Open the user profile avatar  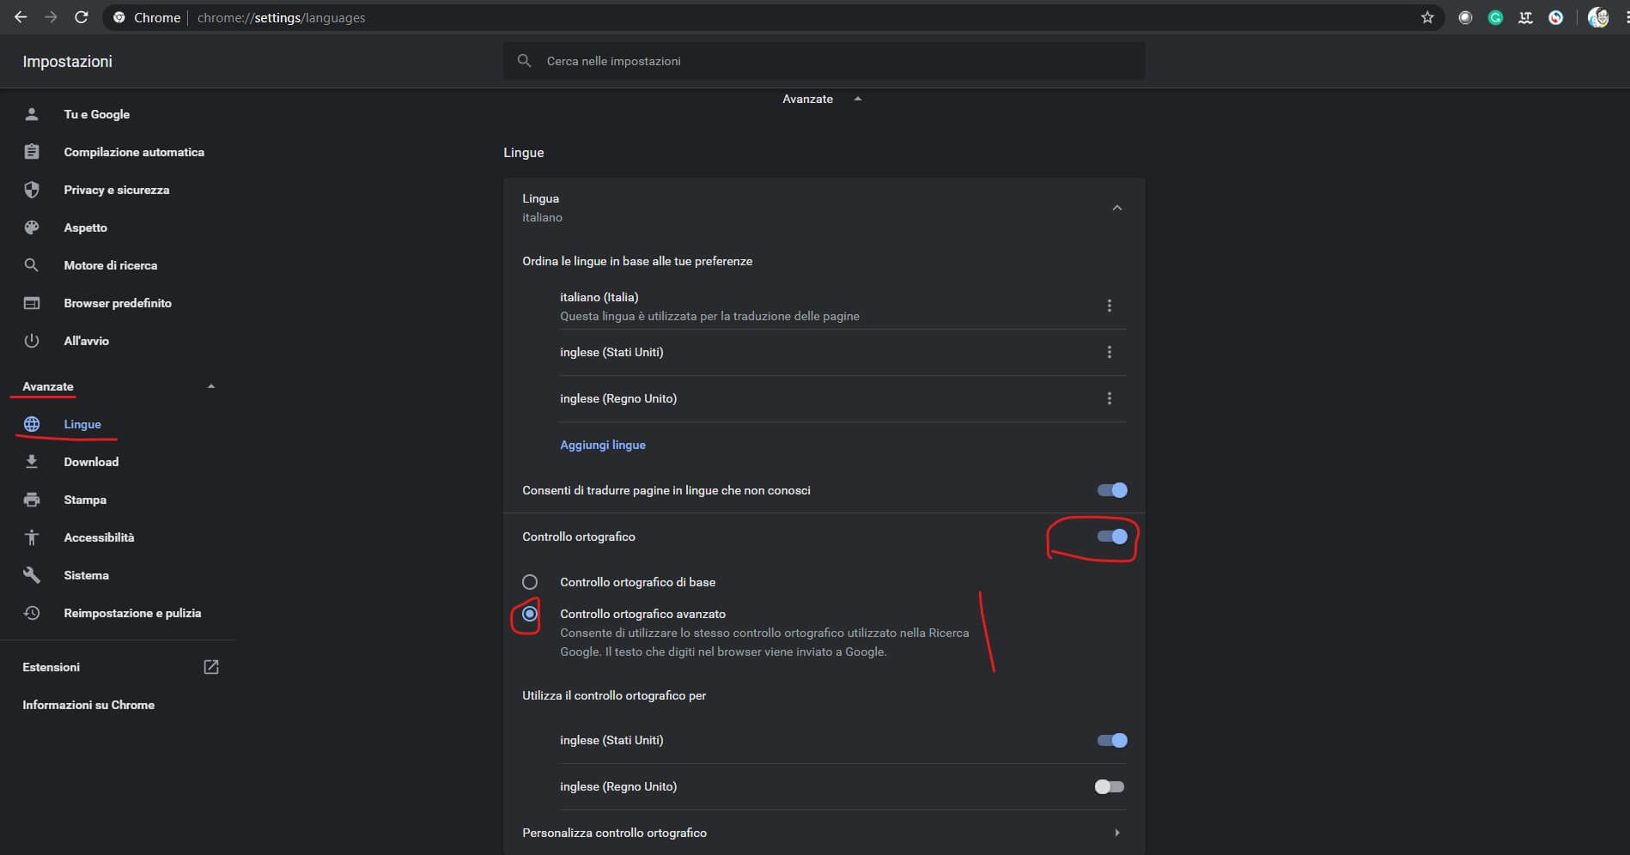[1597, 17]
